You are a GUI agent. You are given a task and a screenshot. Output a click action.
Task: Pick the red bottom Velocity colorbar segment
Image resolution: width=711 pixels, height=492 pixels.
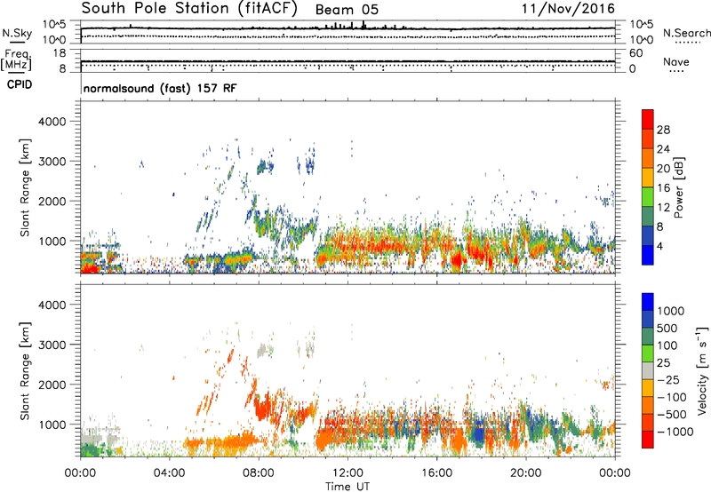pyautogui.click(x=648, y=440)
